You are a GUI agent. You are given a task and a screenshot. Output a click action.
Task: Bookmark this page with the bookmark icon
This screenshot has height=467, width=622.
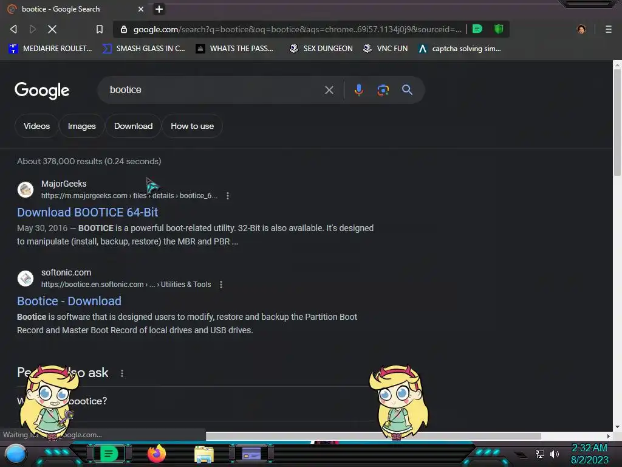click(99, 29)
